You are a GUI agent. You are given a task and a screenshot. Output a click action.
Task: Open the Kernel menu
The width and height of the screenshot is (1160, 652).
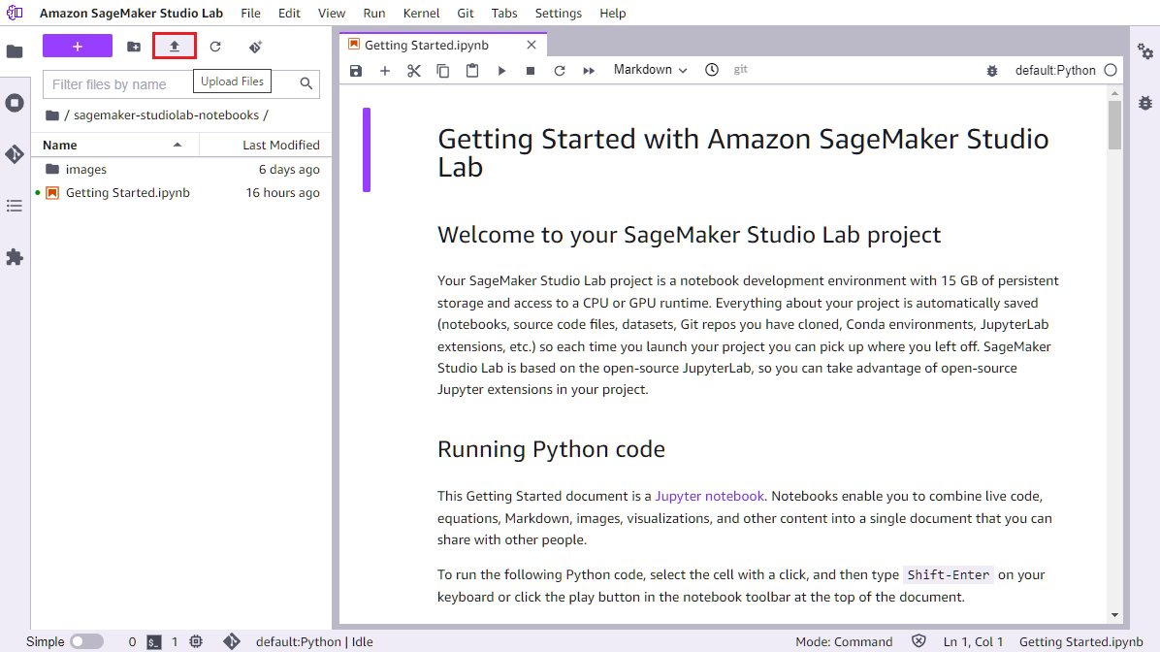421,13
